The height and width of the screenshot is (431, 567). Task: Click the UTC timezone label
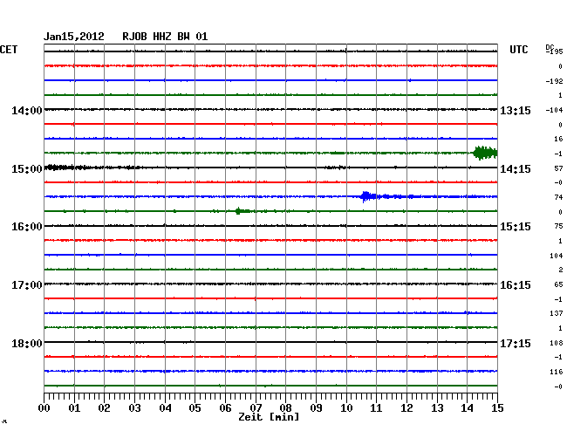point(518,50)
